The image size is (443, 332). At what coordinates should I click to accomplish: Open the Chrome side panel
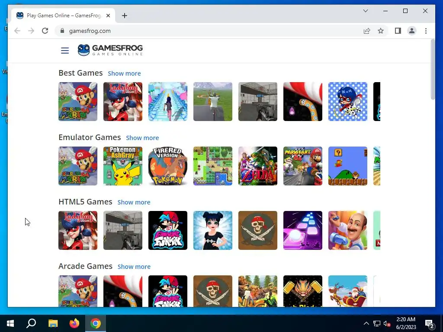click(x=398, y=31)
